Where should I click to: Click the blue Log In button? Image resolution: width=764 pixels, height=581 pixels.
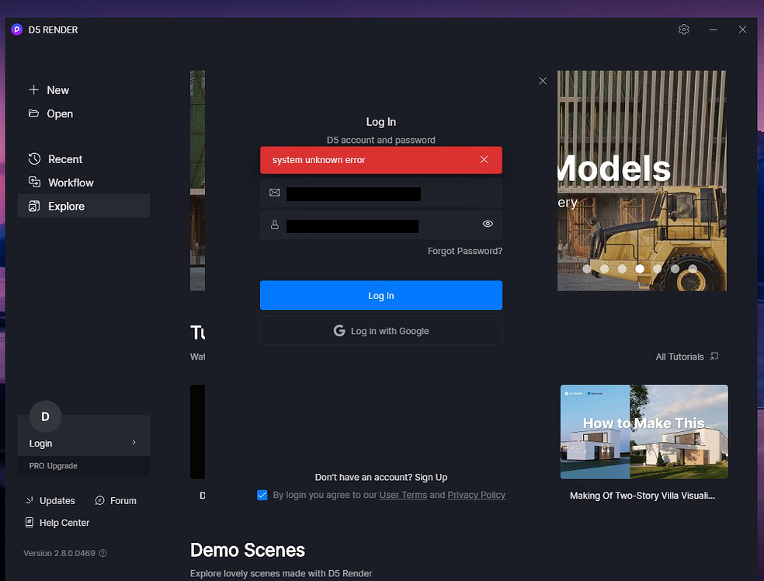click(x=381, y=295)
